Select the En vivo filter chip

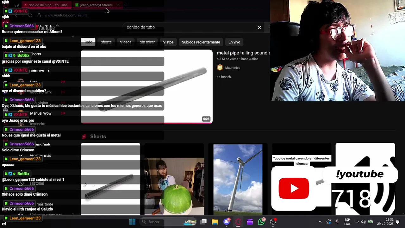pos(234,42)
